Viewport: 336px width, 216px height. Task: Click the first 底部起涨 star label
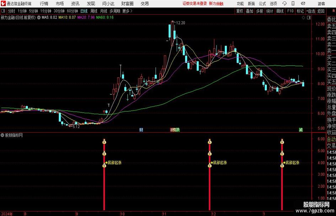click(113, 162)
